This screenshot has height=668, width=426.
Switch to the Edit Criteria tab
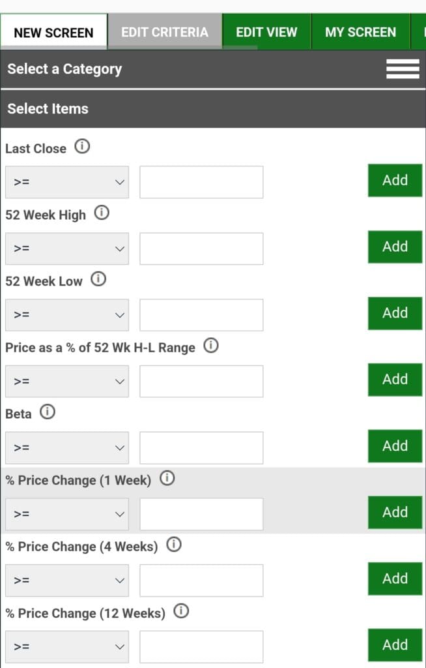point(165,32)
